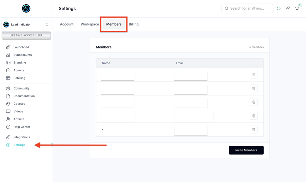Screen dimensions: 306x182
Task: Open the Integrations page
Action: click(22, 137)
